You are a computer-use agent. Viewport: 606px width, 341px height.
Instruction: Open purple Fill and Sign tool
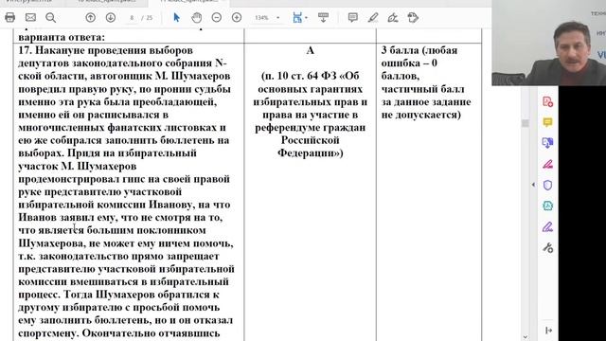547,226
